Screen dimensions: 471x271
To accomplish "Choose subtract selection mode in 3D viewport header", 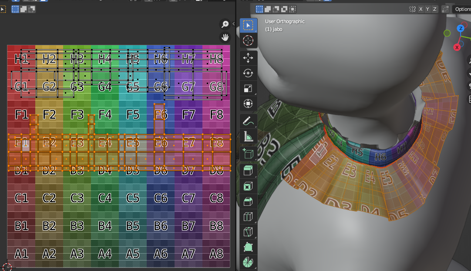I will point(276,9).
